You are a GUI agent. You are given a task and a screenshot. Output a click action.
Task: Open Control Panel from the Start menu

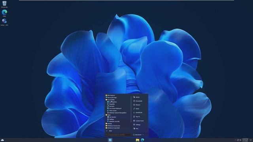[138, 121]
